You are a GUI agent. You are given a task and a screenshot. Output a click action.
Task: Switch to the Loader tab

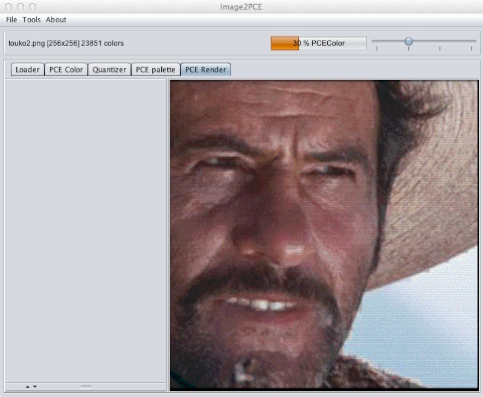(28, 69)
